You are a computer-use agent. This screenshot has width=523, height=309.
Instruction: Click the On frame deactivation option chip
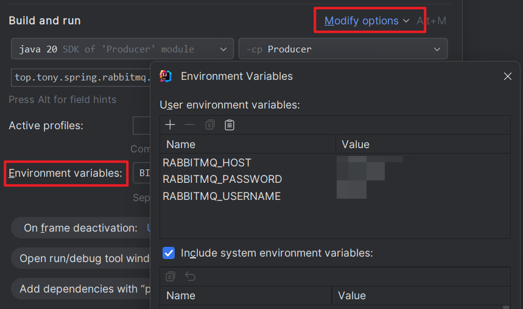coord(80,228)
